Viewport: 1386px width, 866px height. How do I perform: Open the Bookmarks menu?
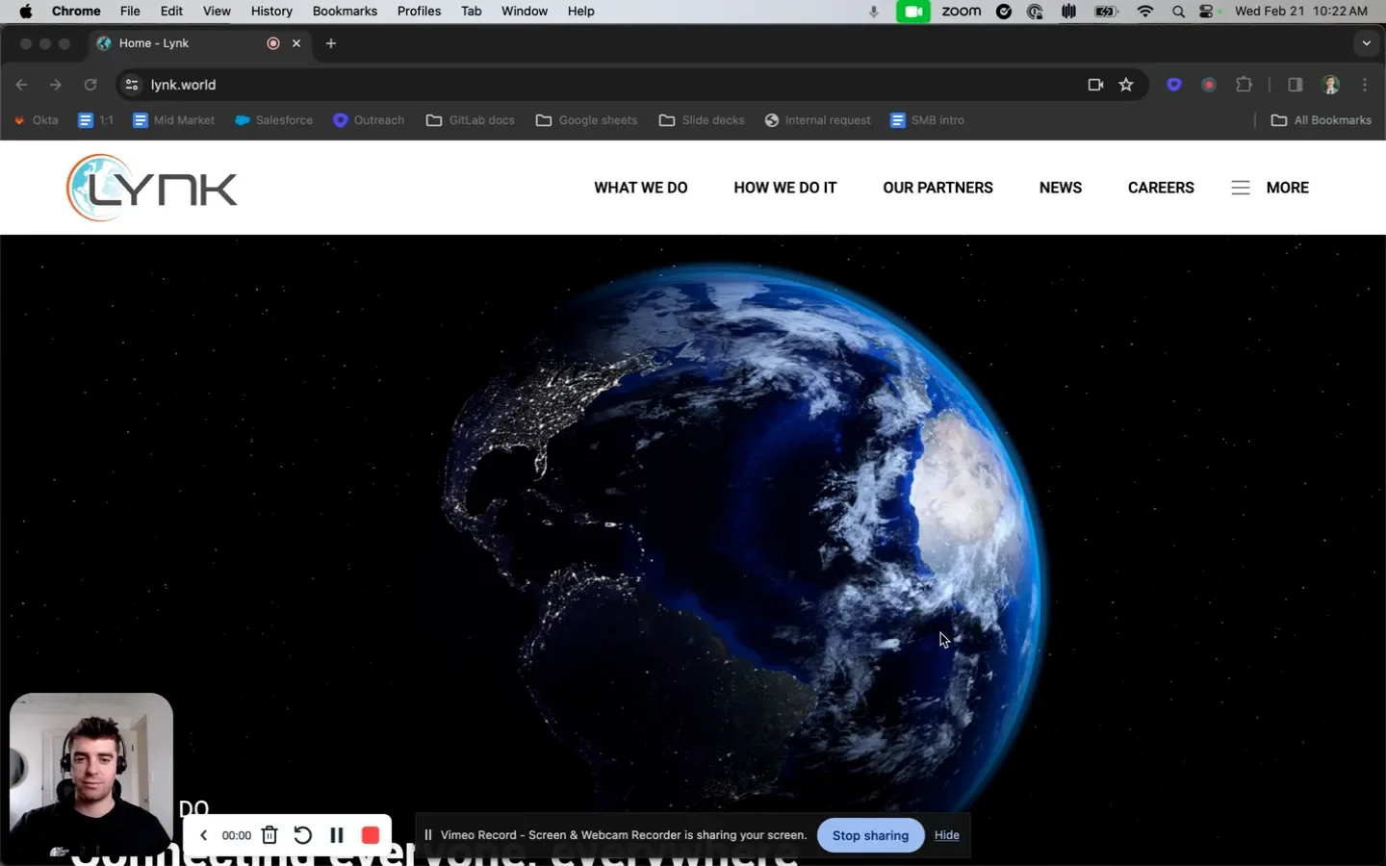345,12
